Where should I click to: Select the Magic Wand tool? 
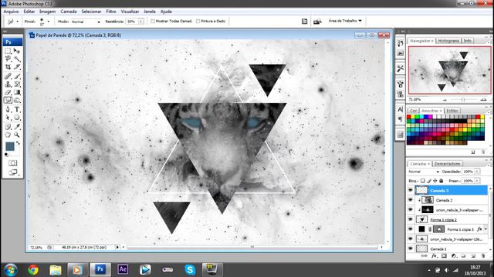(17, 58)
